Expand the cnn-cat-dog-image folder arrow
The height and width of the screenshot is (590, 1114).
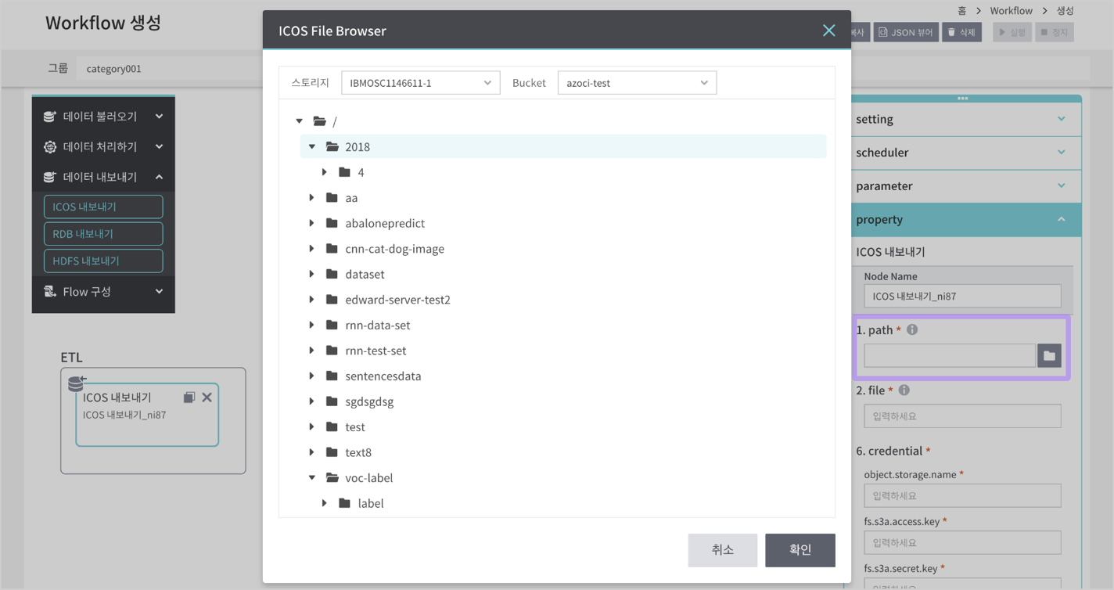pyautogui.click(x=312, y=249)
